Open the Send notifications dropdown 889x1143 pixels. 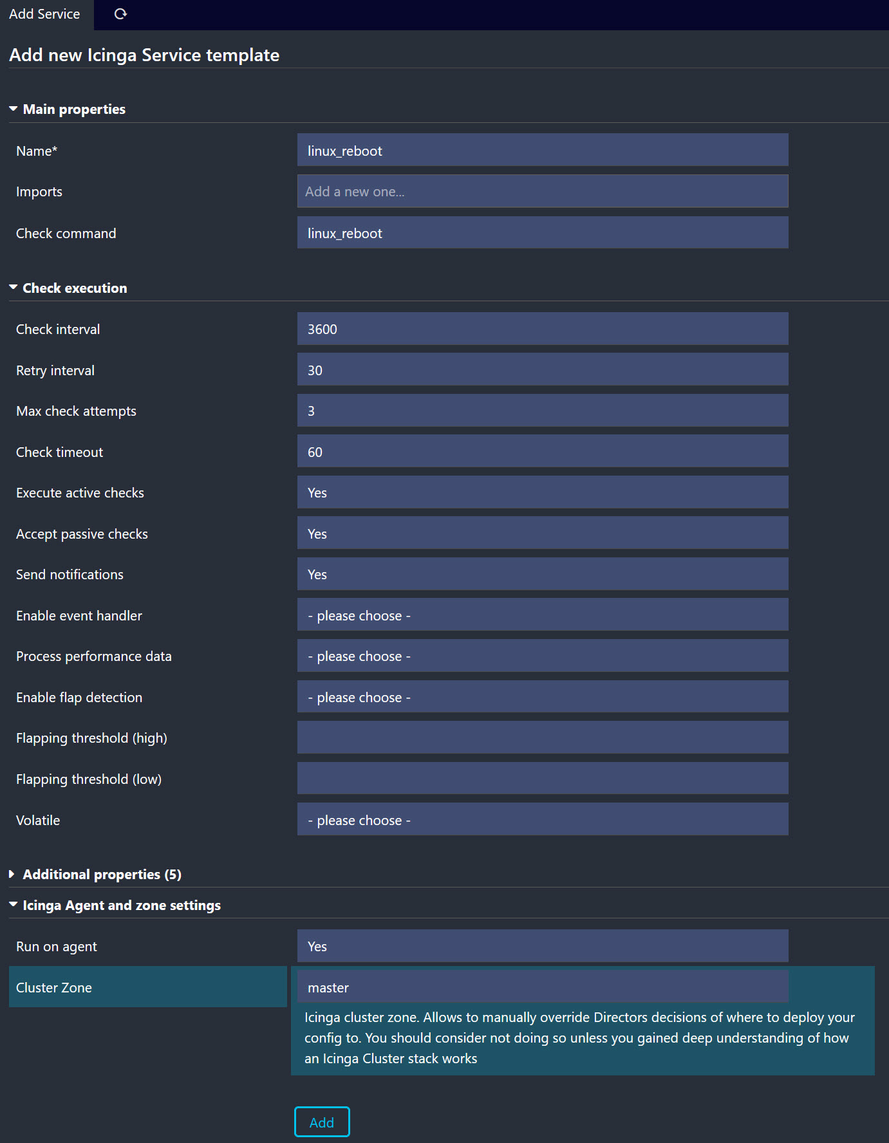542,575
